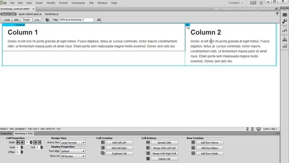Click the tablet size icon in status bar

pyautogui.click(x=252, y=129)
